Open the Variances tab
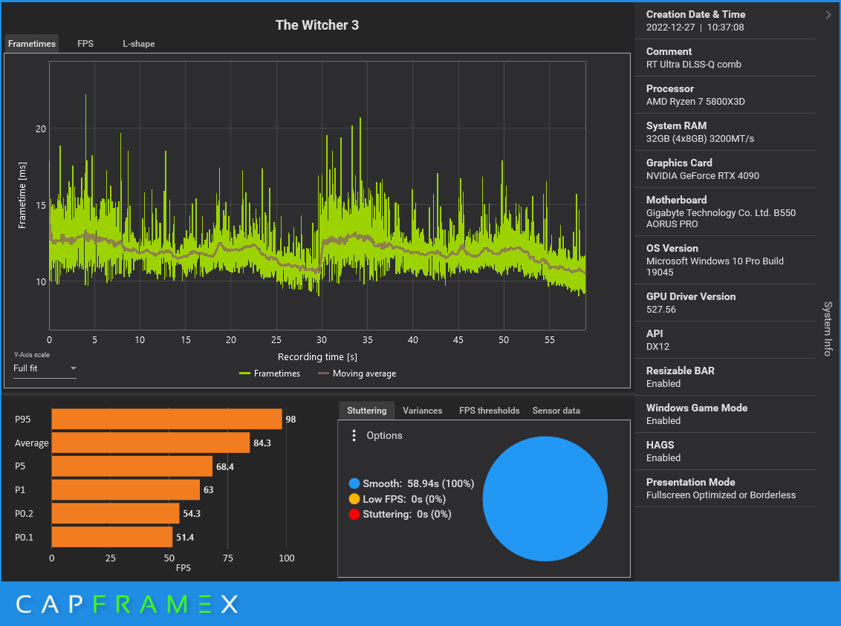Screen dimensions: 841x626 click(422, 411)
